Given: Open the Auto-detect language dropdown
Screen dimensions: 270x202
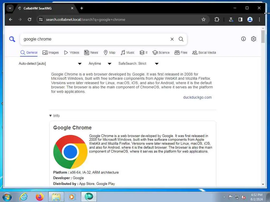Looking at the screenshot, I should [50, 64].
